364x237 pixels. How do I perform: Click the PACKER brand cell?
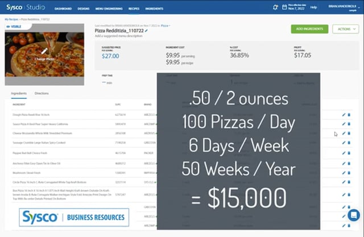(148, 153)
